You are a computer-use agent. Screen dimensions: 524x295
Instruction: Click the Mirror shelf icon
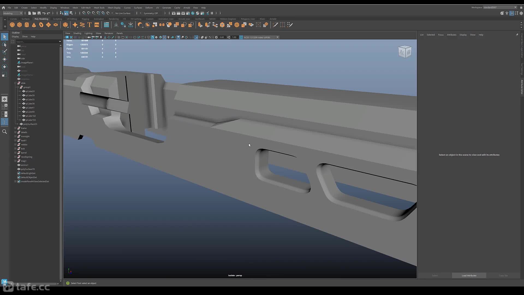click(x=162, y=25)
